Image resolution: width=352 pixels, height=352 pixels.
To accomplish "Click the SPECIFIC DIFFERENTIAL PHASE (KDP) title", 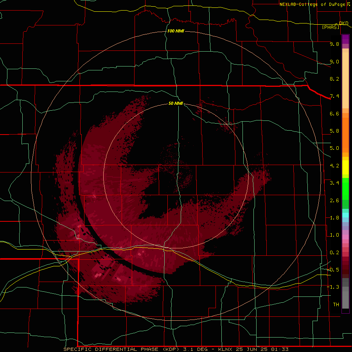I will (121, 349).
